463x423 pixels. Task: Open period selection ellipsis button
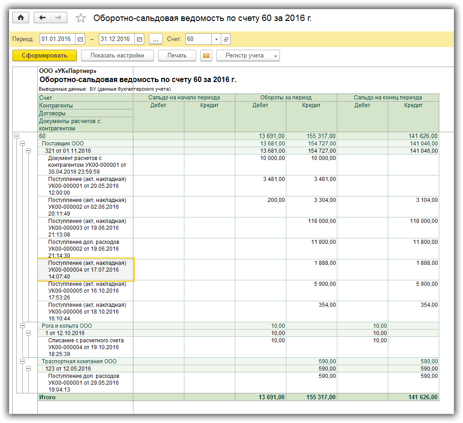(155, 39)
